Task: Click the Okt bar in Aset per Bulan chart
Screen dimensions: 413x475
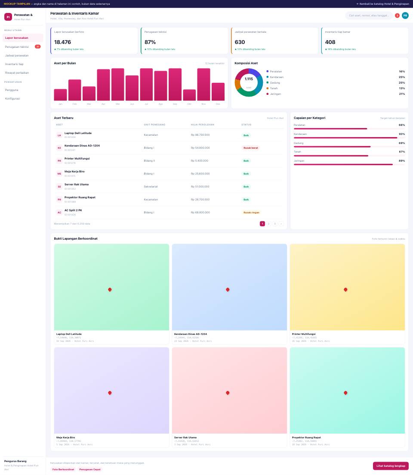Action: (189, 95)
